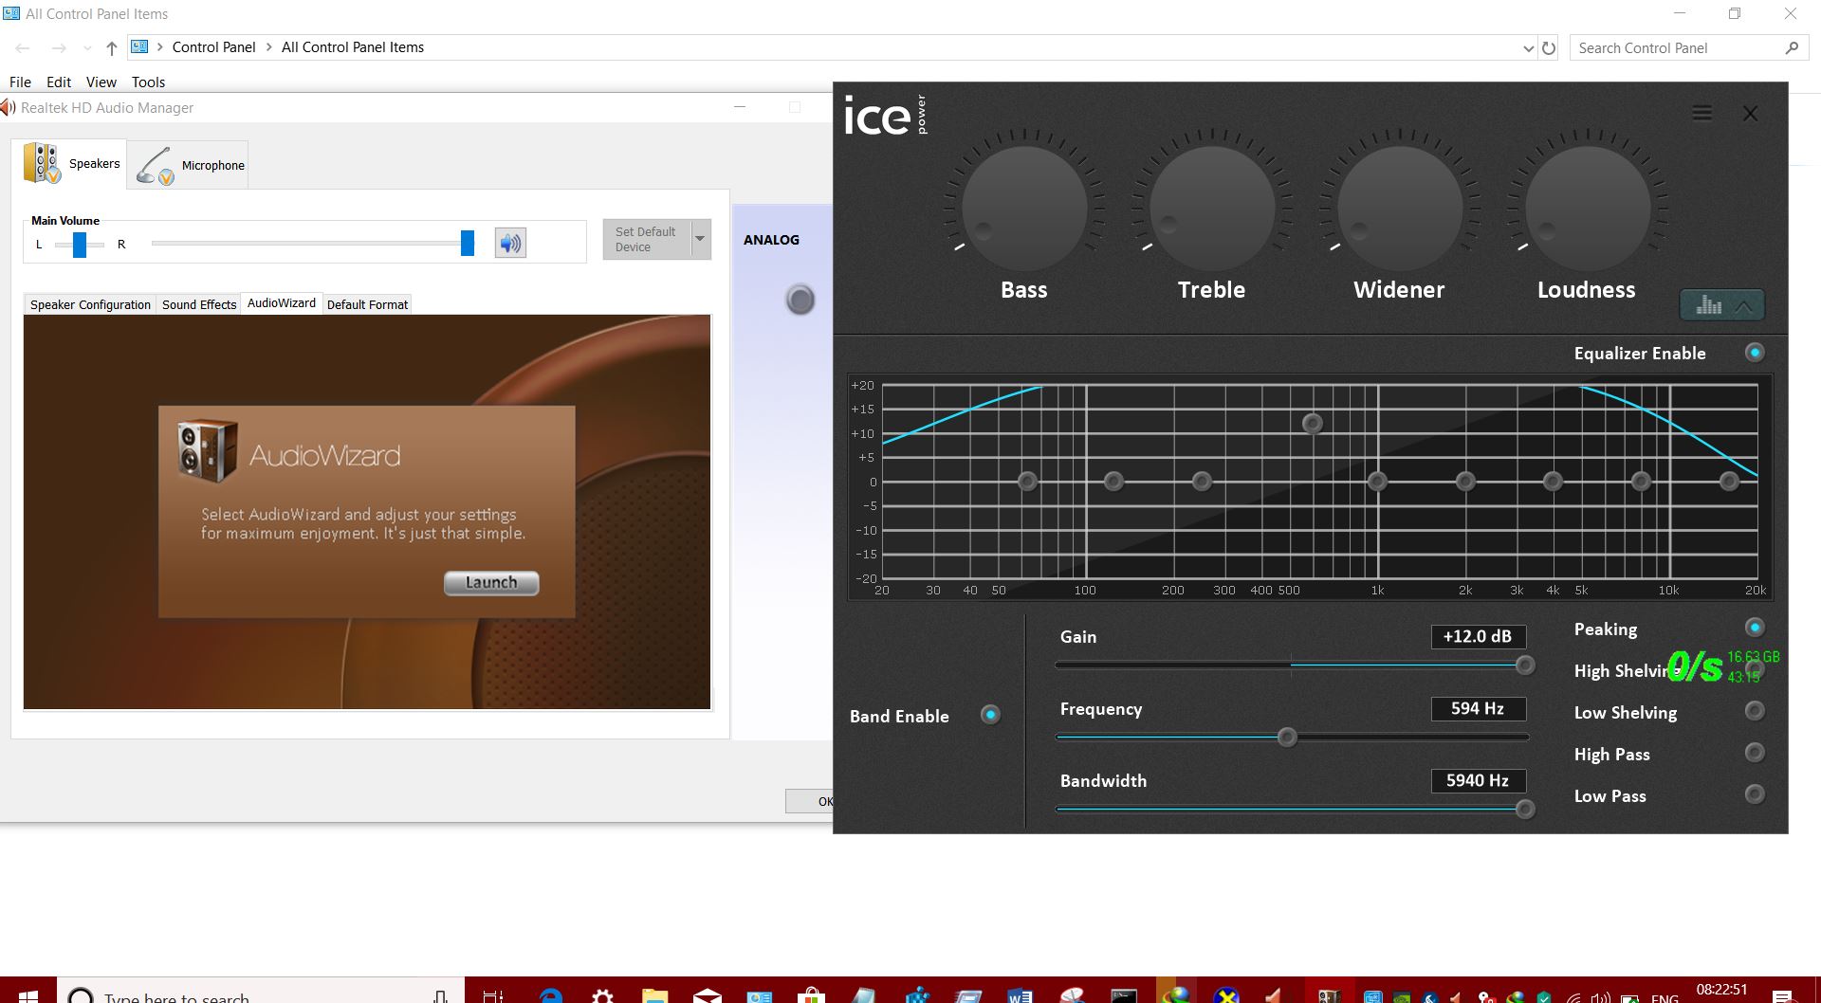Select the EQ band node nearest 20k
The width and height of the screenshot is (1821, 1003).
tap(1729, 482)
